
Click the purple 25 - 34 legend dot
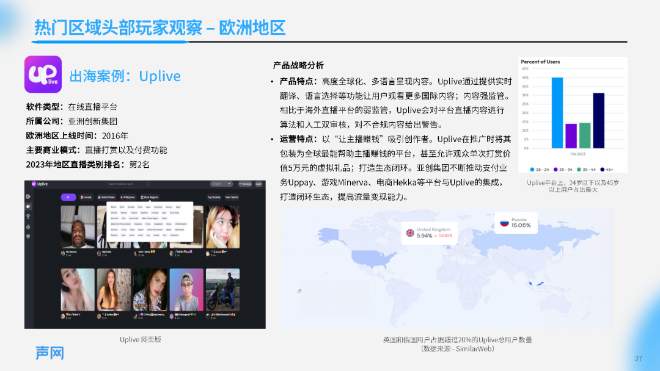[x=555, y=169]
